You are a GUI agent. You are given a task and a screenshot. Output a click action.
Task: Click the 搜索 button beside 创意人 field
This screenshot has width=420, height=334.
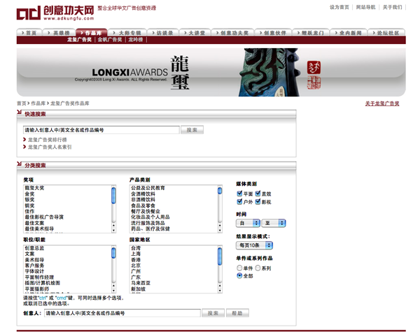point(213,313)
